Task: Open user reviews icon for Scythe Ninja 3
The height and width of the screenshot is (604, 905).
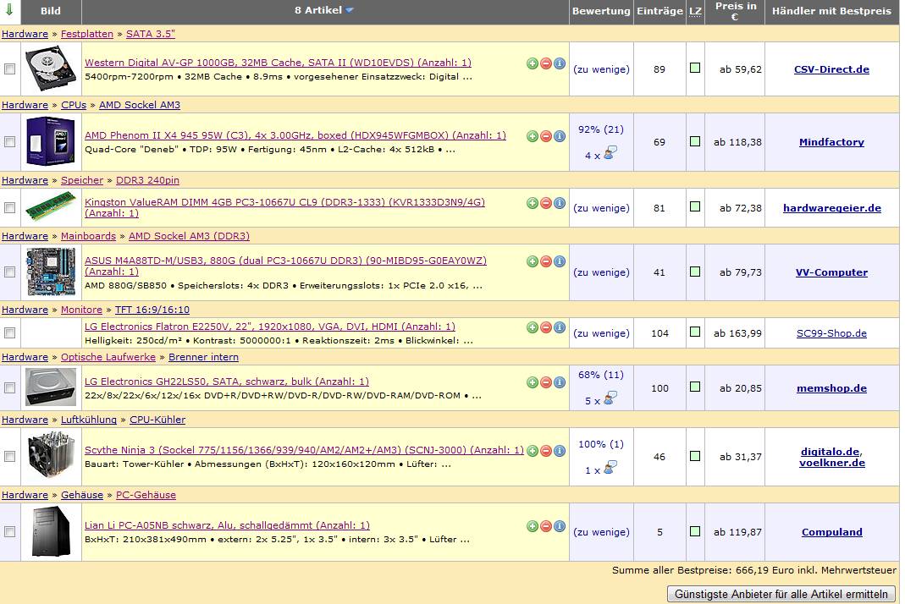Action: [x=610, y=468]
